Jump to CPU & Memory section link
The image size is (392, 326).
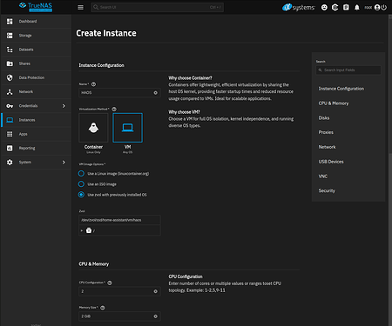click(334, 103)
